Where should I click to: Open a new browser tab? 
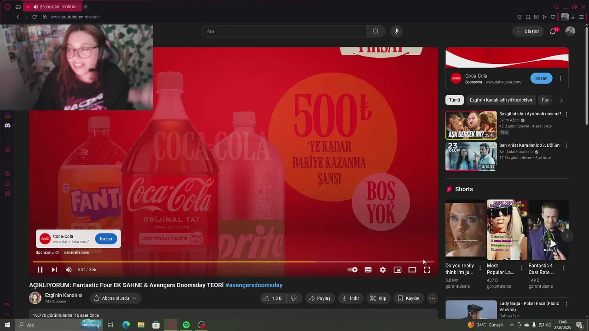point(86,7)
